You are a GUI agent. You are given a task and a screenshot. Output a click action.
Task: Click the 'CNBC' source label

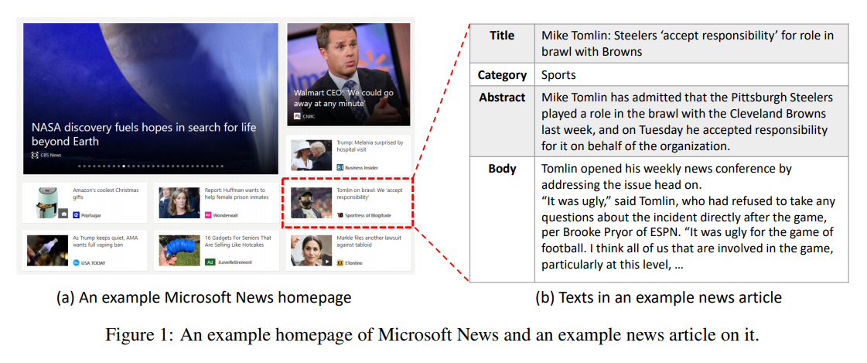click(x=309, y=116)
